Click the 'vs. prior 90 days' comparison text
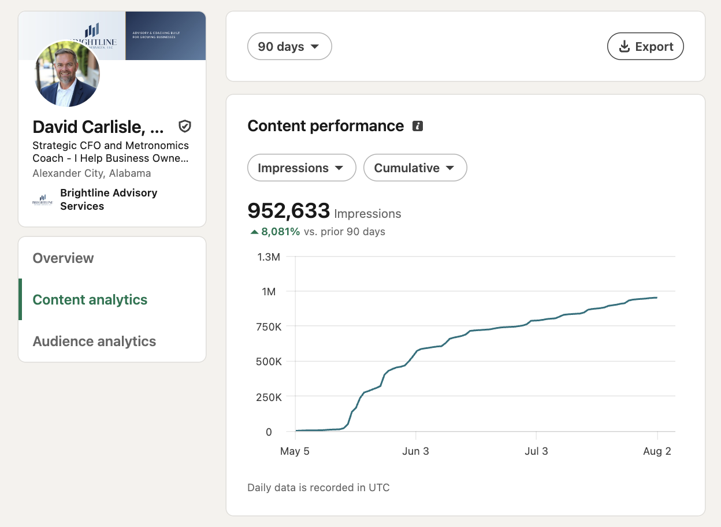Screen dimensions: 721x527 344,232
